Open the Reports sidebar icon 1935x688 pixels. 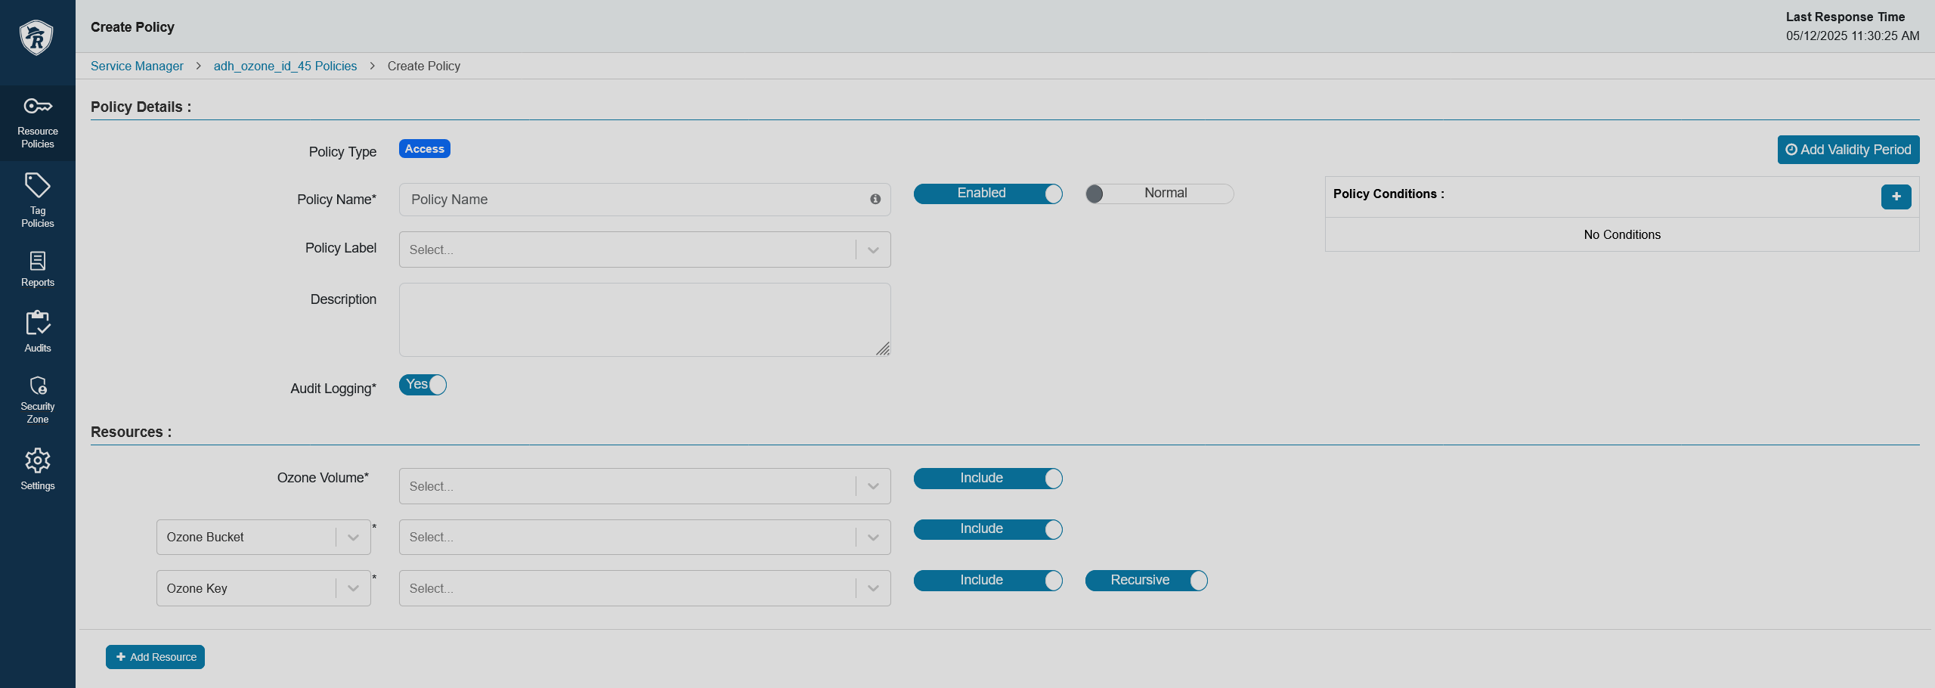(x=38, y=261)
